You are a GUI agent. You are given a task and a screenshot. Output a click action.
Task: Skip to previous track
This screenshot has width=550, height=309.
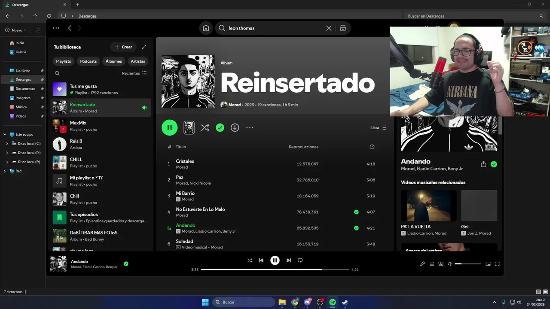point(261,260)
